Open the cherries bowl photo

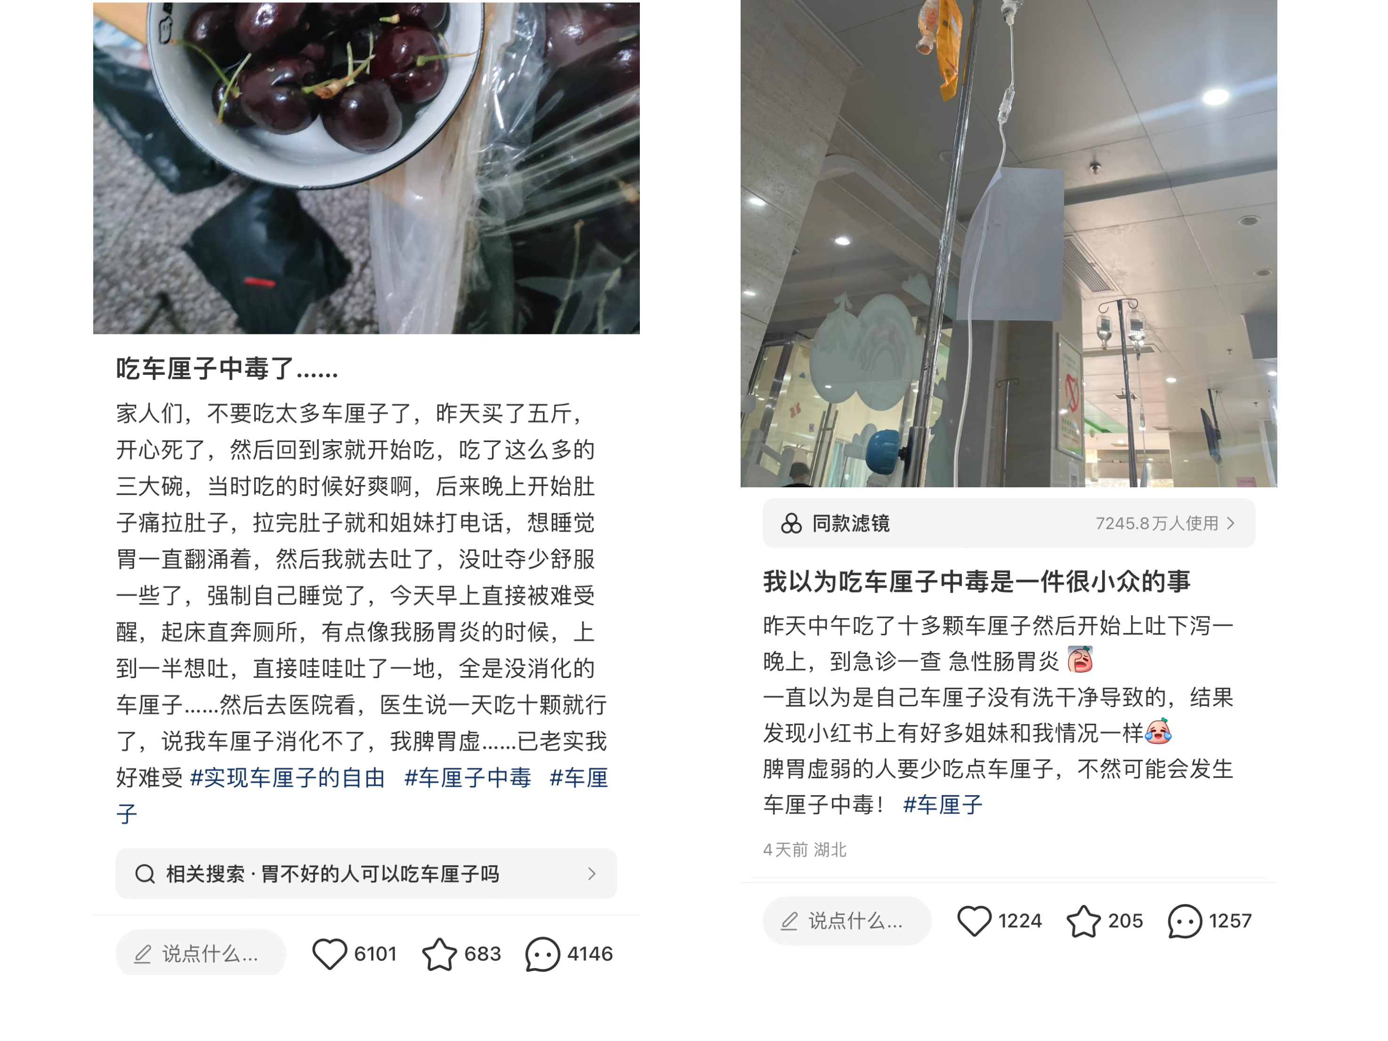coord(366,168)
